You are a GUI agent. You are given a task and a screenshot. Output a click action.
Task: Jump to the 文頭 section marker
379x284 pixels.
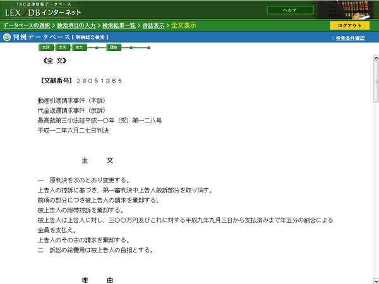click(x=45, y=47)
